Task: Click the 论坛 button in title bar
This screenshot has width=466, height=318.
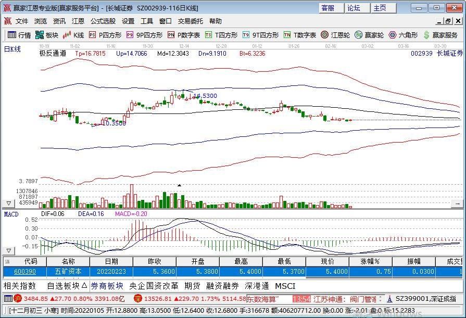Action: pyautogui.click(x=357, y=8)
